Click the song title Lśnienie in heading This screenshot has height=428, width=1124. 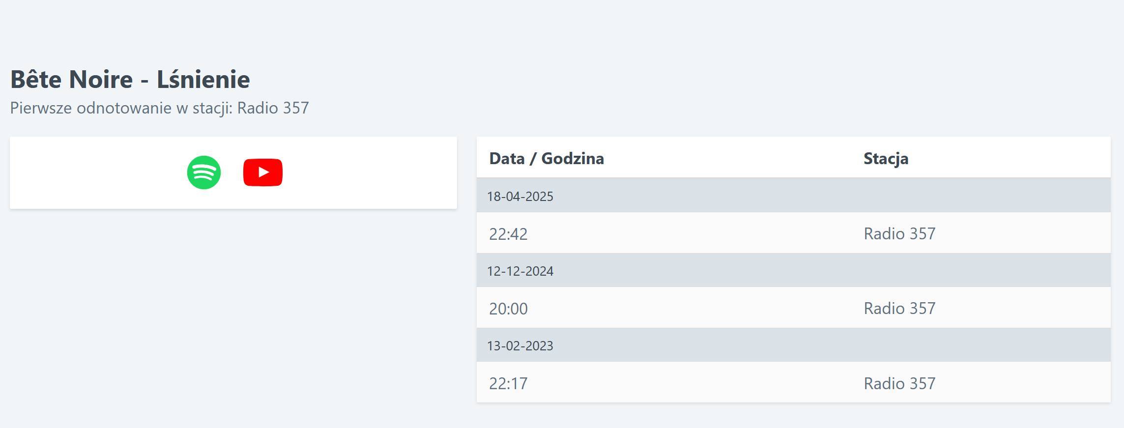(x=203, y=80)
